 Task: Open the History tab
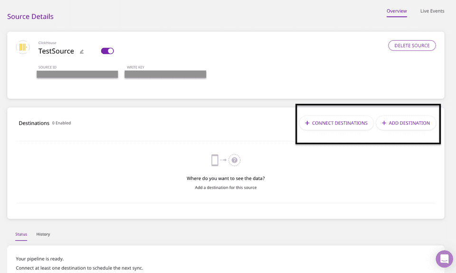click(x=43, y=234)
